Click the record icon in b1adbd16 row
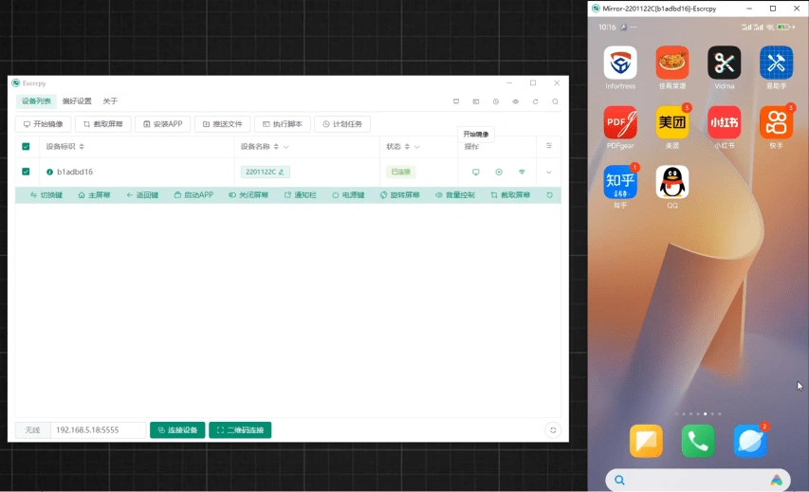Screen dimensions: 809x492 point(499,172)
